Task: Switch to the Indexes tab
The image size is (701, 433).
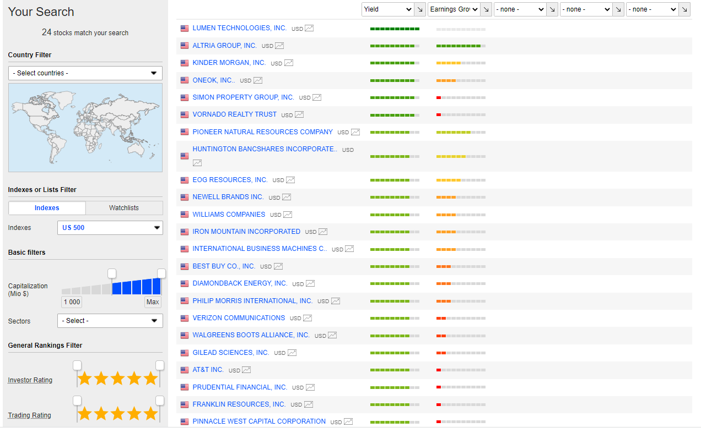Action: 47,208
